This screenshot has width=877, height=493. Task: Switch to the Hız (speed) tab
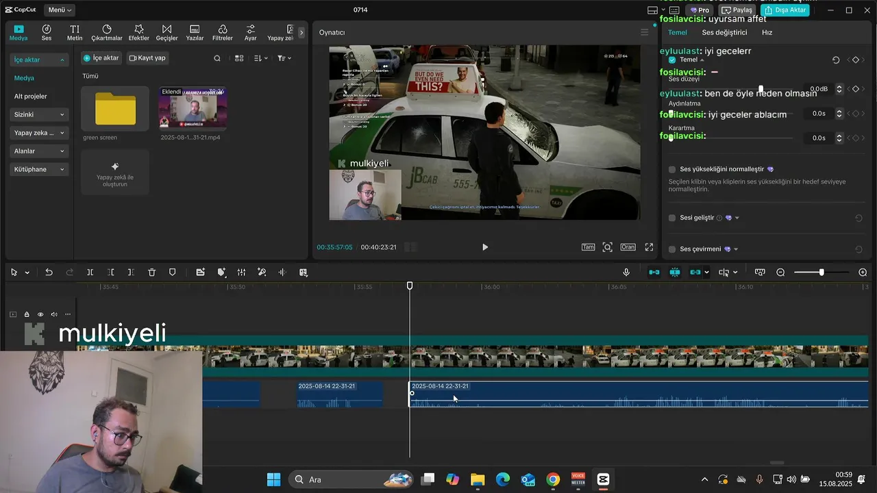pos(767,32)
